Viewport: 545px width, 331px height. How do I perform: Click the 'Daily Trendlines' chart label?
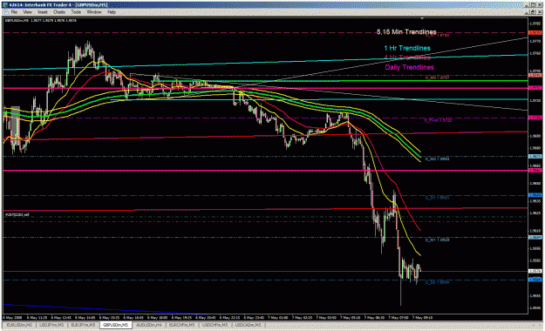(x=410, y=67)
